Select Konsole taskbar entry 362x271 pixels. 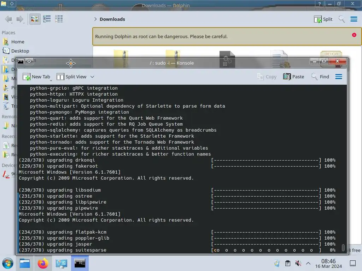coord(80,263)
